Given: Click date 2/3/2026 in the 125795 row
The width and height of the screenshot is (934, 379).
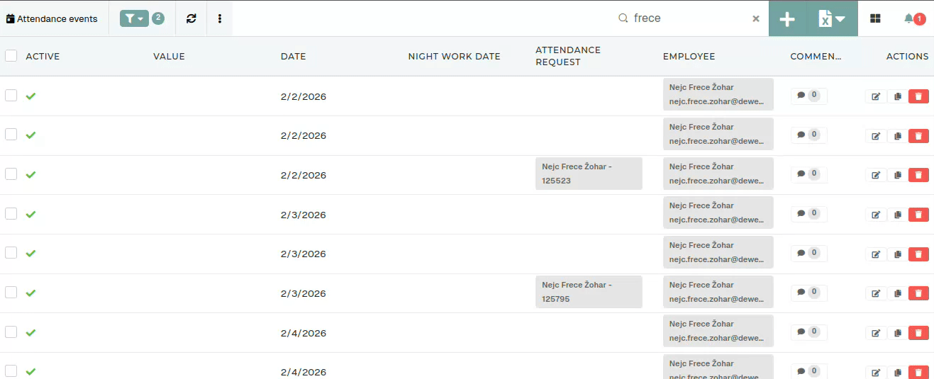Looking at the screenshot, I should click(304, 293).
